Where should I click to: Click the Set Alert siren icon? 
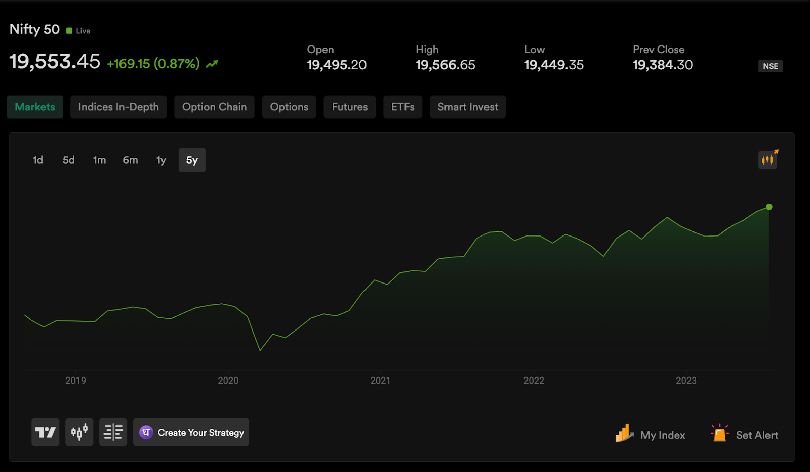tap(719, 433)
